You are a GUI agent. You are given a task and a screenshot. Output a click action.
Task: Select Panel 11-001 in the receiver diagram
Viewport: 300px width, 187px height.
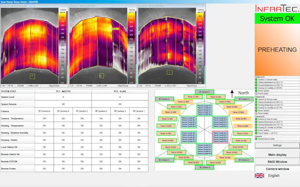[x=193, y=97]
